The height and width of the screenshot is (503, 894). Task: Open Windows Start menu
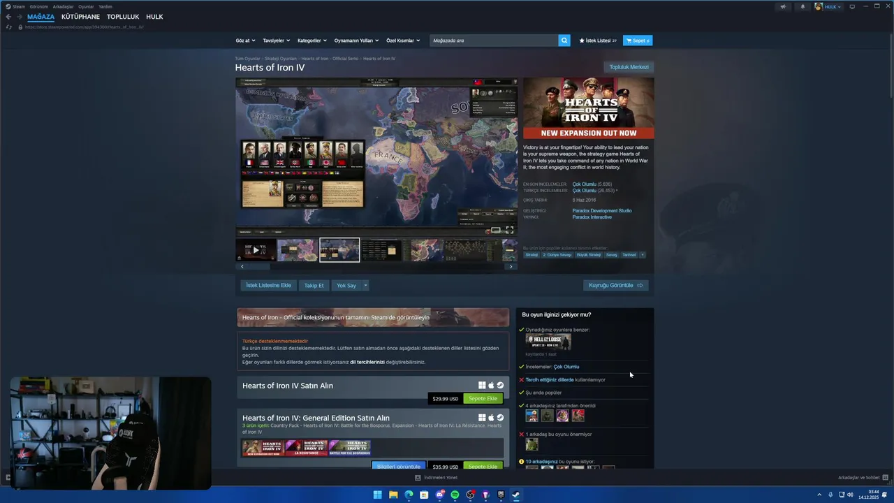[378, 495]
